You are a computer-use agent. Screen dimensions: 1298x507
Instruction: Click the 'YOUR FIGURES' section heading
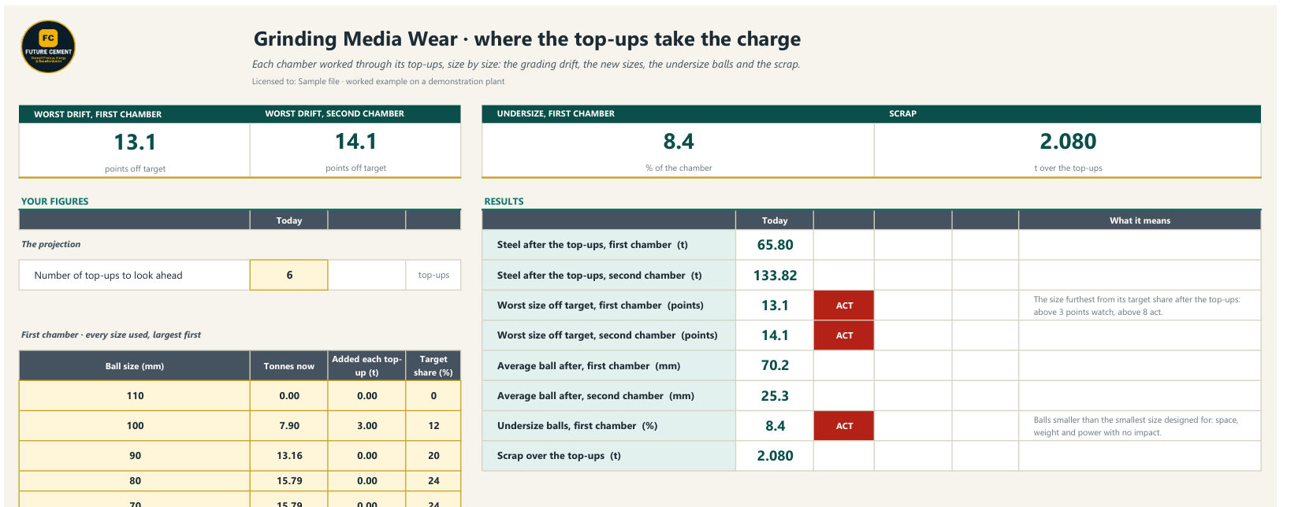54,201
